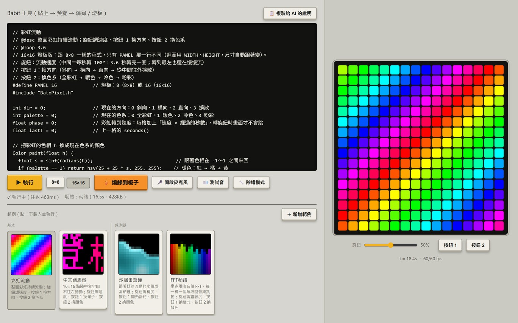Click the 基本 category heading
Image resolution: width=518 pixels, height=323 pixels.
click(11, 225)
